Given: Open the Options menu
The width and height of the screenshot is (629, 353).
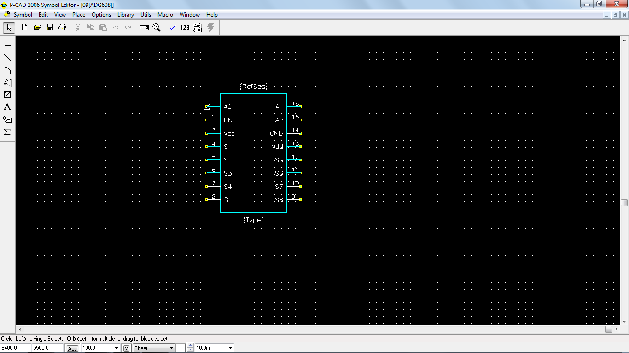Looking at the screenshot, I should pos(101,15).
